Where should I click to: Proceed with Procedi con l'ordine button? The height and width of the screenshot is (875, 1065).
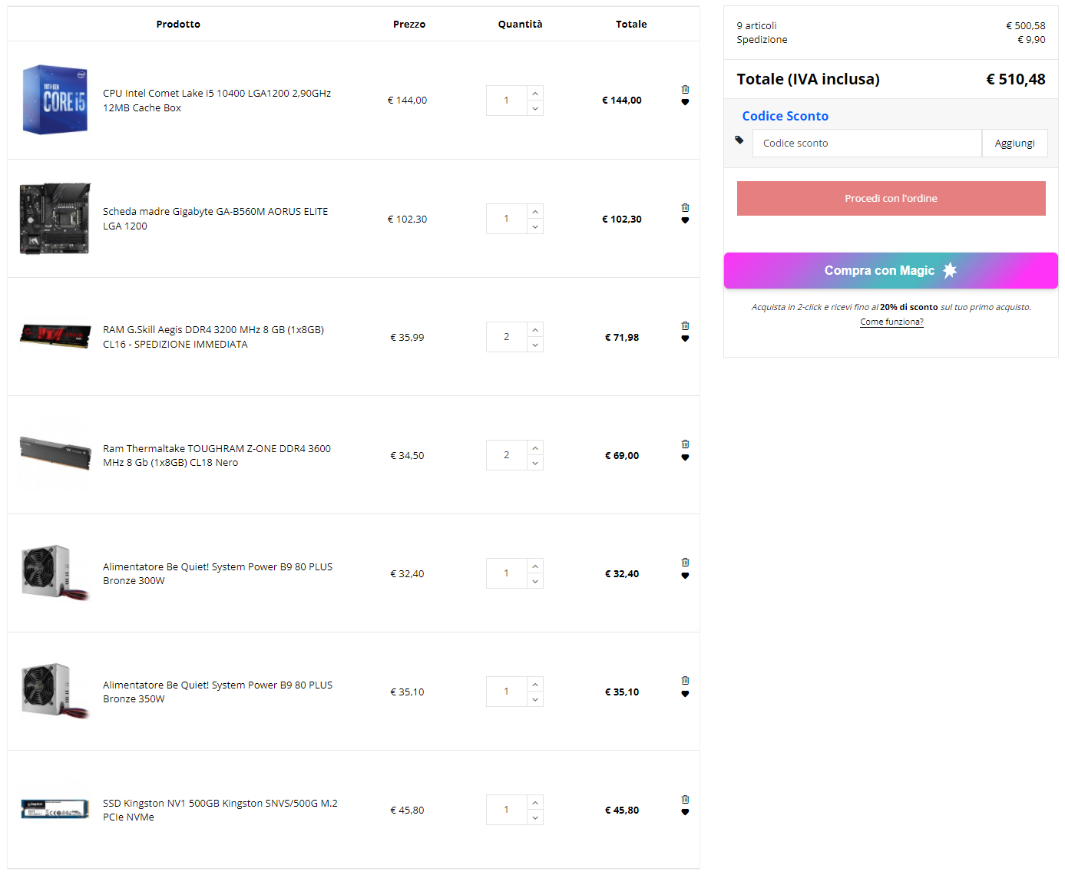[x=891, y=198]
